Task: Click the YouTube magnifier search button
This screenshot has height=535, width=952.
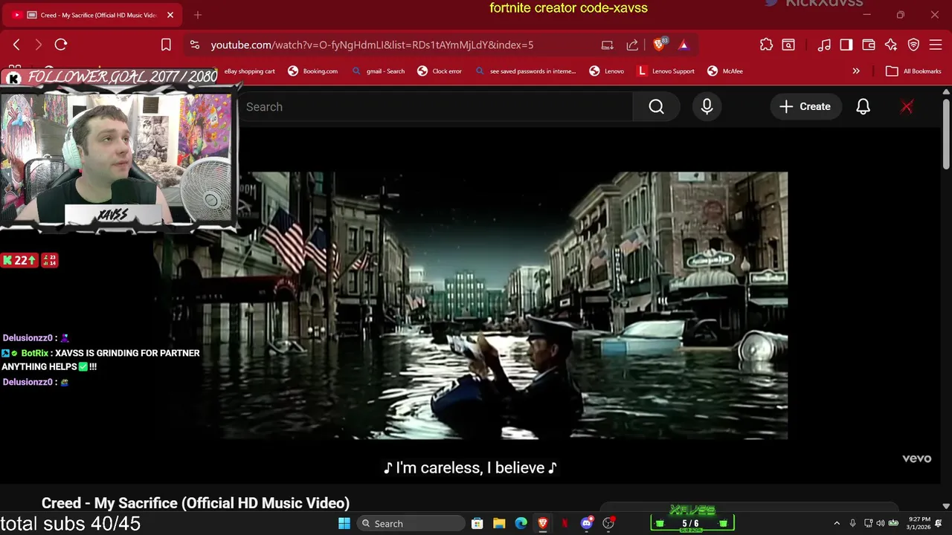Action: (656, 107)
